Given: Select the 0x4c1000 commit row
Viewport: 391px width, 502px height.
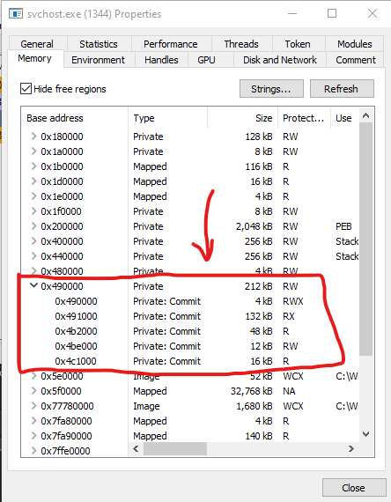Looking at the screenshot, I should pyautogui.click(x=189, y=361).
